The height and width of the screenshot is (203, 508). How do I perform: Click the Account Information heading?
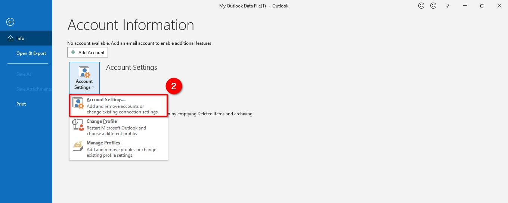pos(131,25)
